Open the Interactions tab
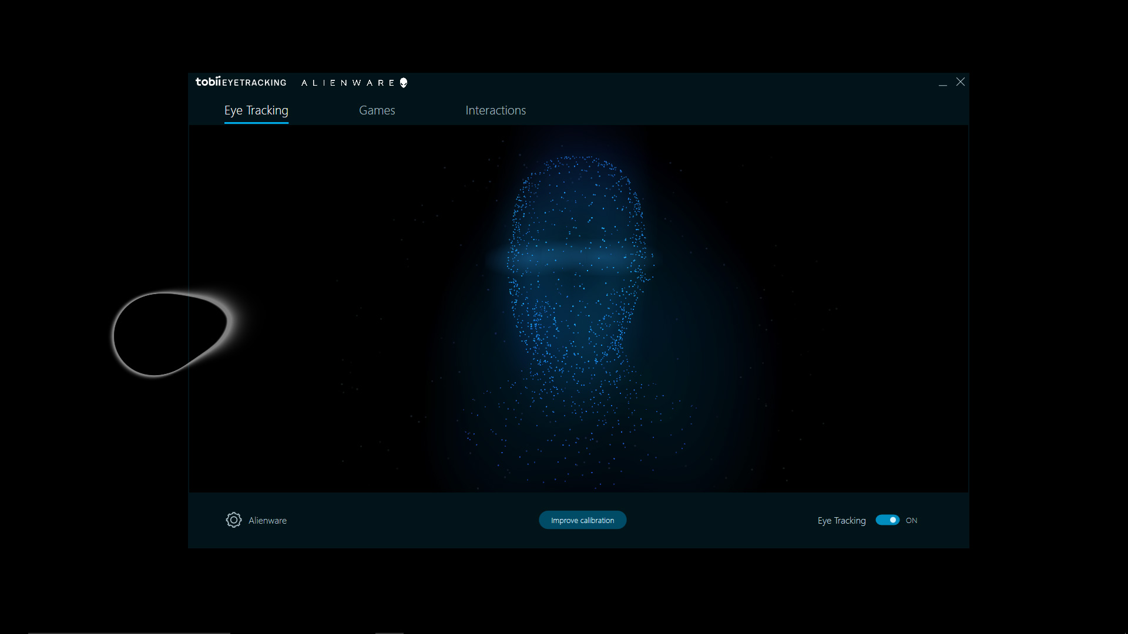This screenshot has width=1128, height=634. [495, 110]
